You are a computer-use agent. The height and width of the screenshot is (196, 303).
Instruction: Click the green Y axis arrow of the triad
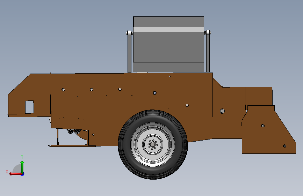click(22, 167)
